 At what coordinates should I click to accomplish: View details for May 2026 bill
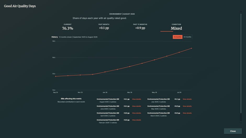187,106
